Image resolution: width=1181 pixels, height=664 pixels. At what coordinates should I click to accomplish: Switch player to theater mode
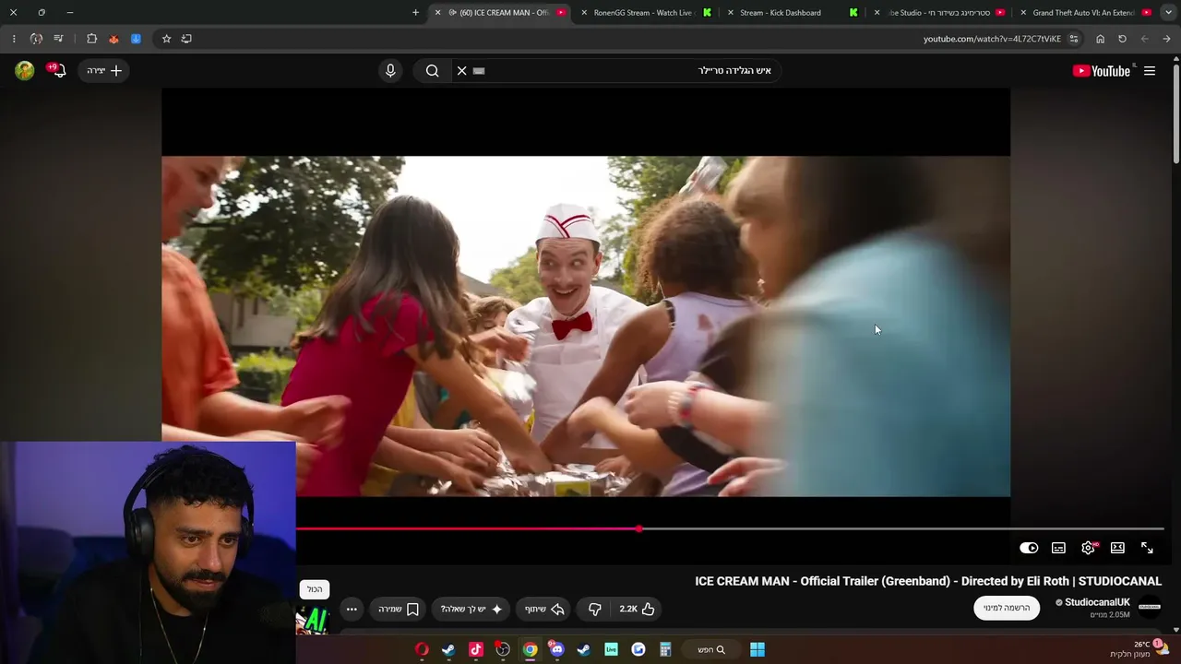coord(1117,548)
